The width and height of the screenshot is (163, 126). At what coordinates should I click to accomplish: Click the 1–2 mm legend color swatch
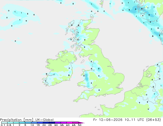[x=16, y=123]
